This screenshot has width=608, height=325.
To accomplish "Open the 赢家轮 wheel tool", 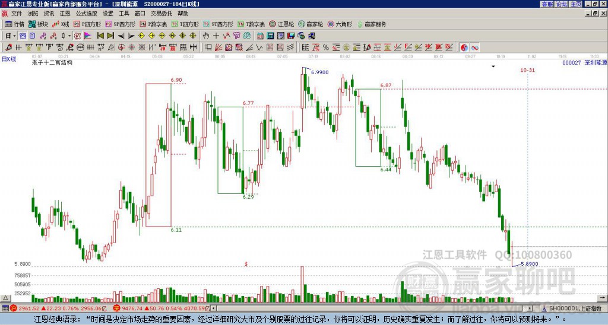I will click(311, 24).
